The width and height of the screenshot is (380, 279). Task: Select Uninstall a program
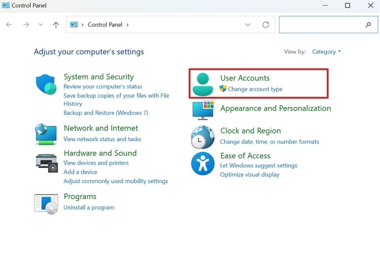click(x=89, y=208)
